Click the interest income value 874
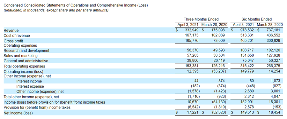Screen dimensions: 287x119 click(222, 81)
